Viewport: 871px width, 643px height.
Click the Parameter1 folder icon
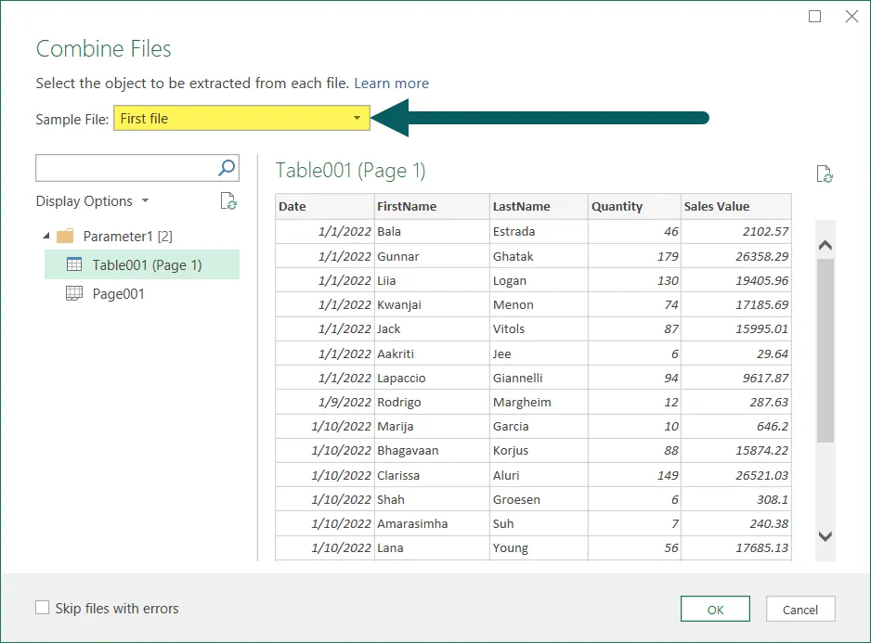(65, 236)
